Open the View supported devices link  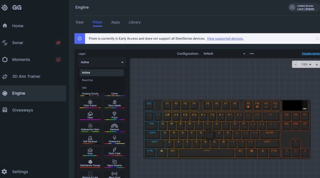[x=225, y=38]
